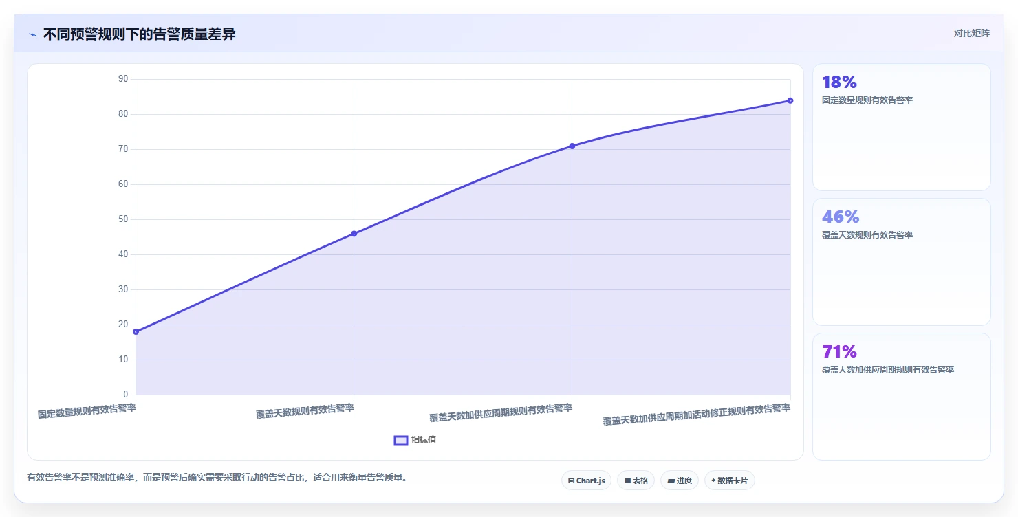
Task: Click the chart title 不同预警规则下的告警质量差异
Action: pos(140,34)
